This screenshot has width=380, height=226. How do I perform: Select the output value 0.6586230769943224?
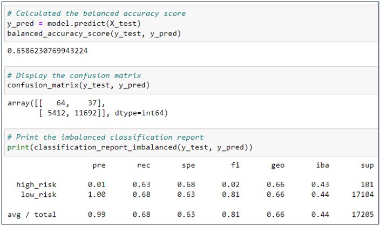tap(47, 51)
